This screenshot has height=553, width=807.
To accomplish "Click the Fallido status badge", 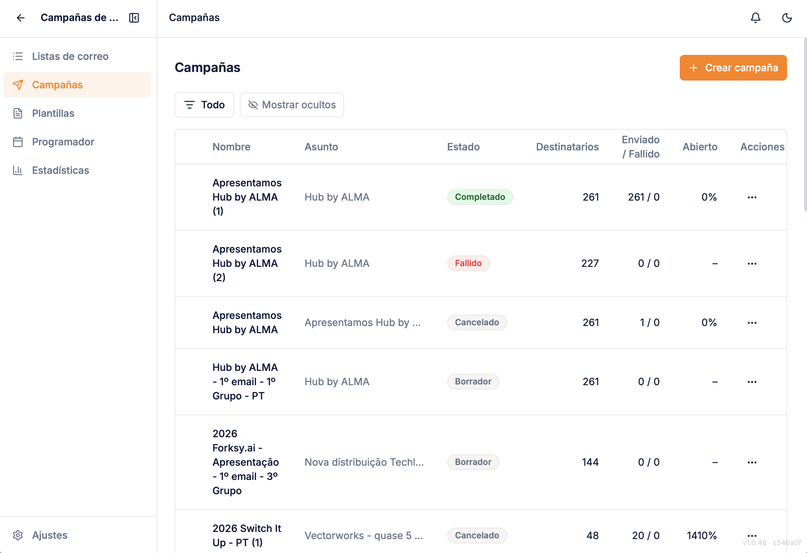I will (468, 263).
